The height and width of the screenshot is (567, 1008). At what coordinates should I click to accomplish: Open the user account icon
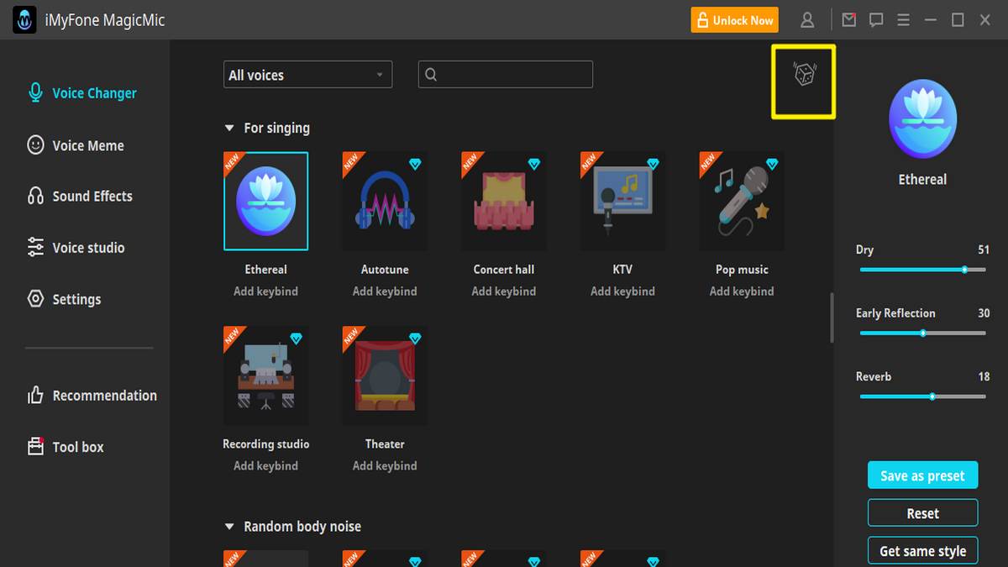(x=807, y=20)
